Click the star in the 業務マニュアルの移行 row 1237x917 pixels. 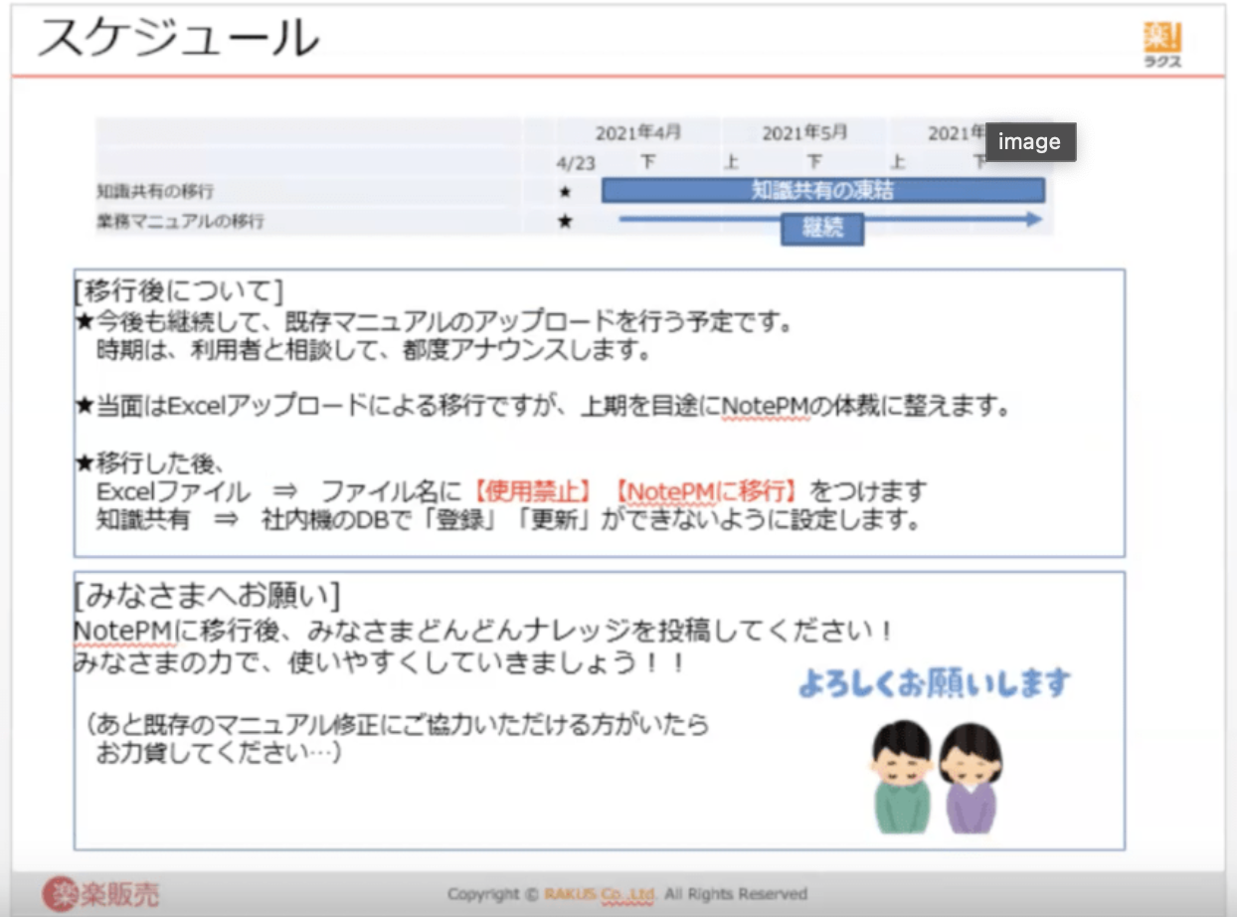[x=566, y=221]
